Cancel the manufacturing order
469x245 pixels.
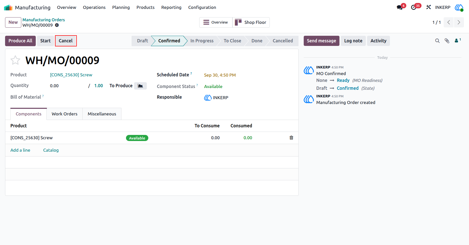tap(66, 41)
